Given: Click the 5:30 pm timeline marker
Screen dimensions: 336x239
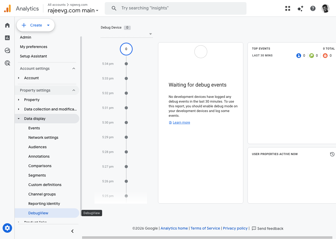Looking at the screenshot, I should point(126,123).
